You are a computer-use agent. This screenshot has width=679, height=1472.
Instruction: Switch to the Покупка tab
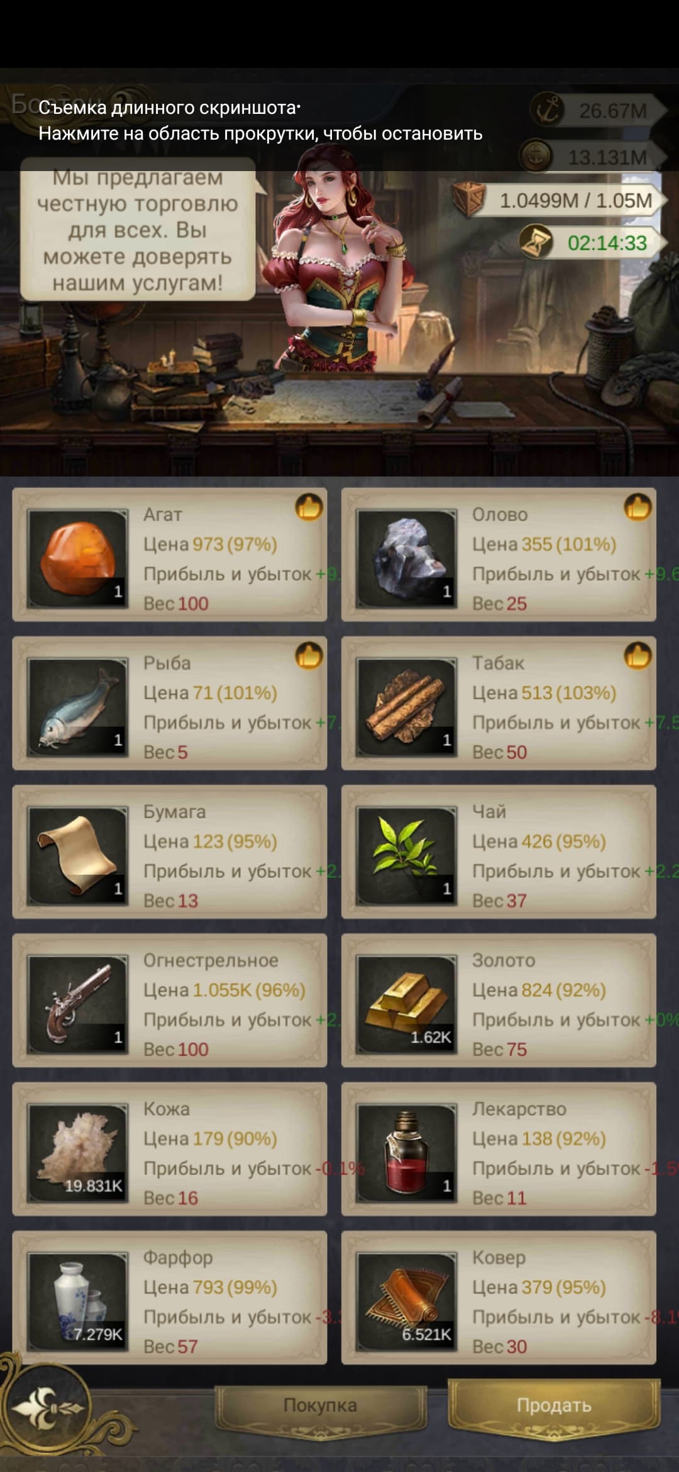coord(320,1405)
